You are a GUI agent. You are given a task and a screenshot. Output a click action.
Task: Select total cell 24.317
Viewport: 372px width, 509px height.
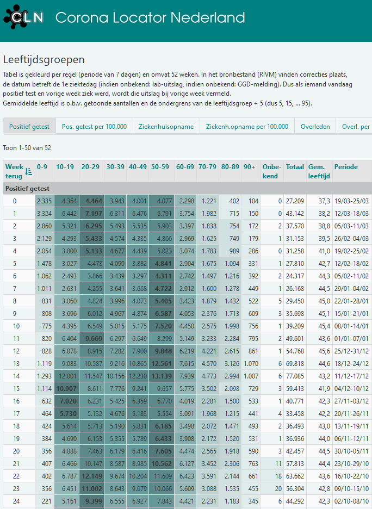click(x=295, y=276)
